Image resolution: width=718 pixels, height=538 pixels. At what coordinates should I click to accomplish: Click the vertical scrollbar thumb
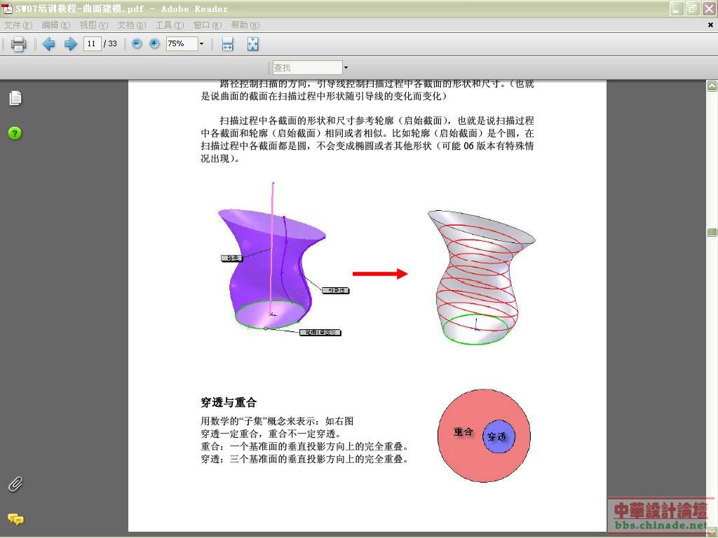coord(712,233)
